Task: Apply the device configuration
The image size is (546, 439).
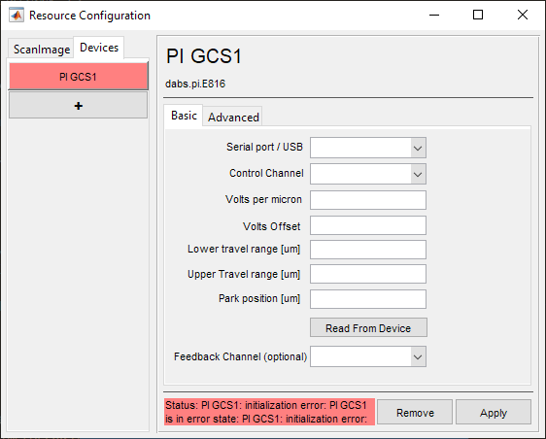Action: tap(494, 412)
